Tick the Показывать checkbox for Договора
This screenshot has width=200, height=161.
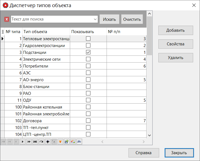point(88,121)
